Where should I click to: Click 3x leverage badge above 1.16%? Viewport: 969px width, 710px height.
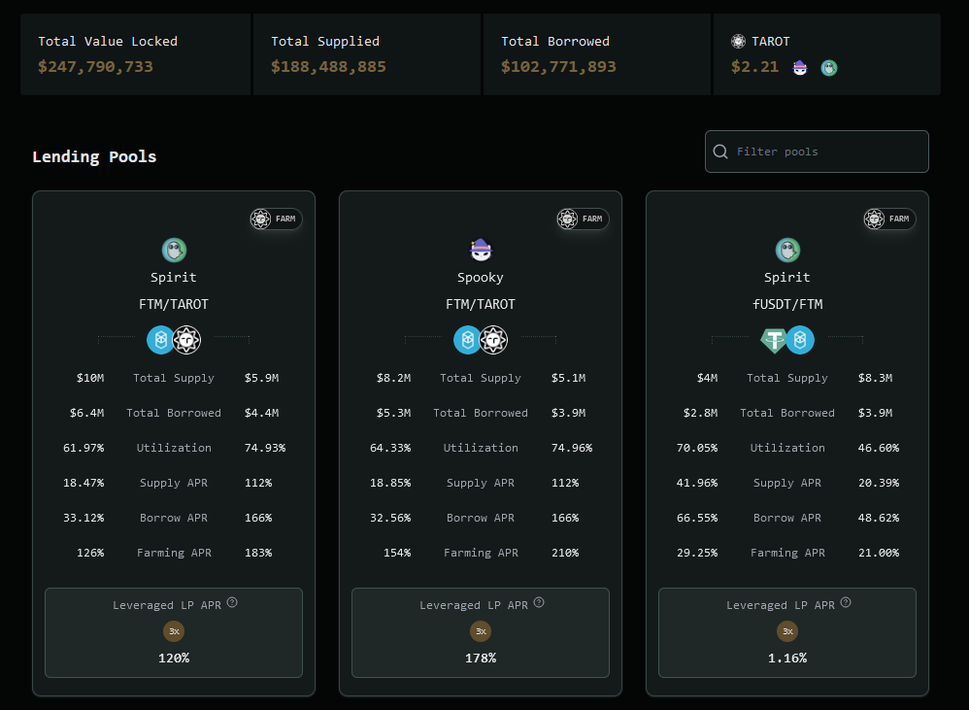(x=787, y=631)
